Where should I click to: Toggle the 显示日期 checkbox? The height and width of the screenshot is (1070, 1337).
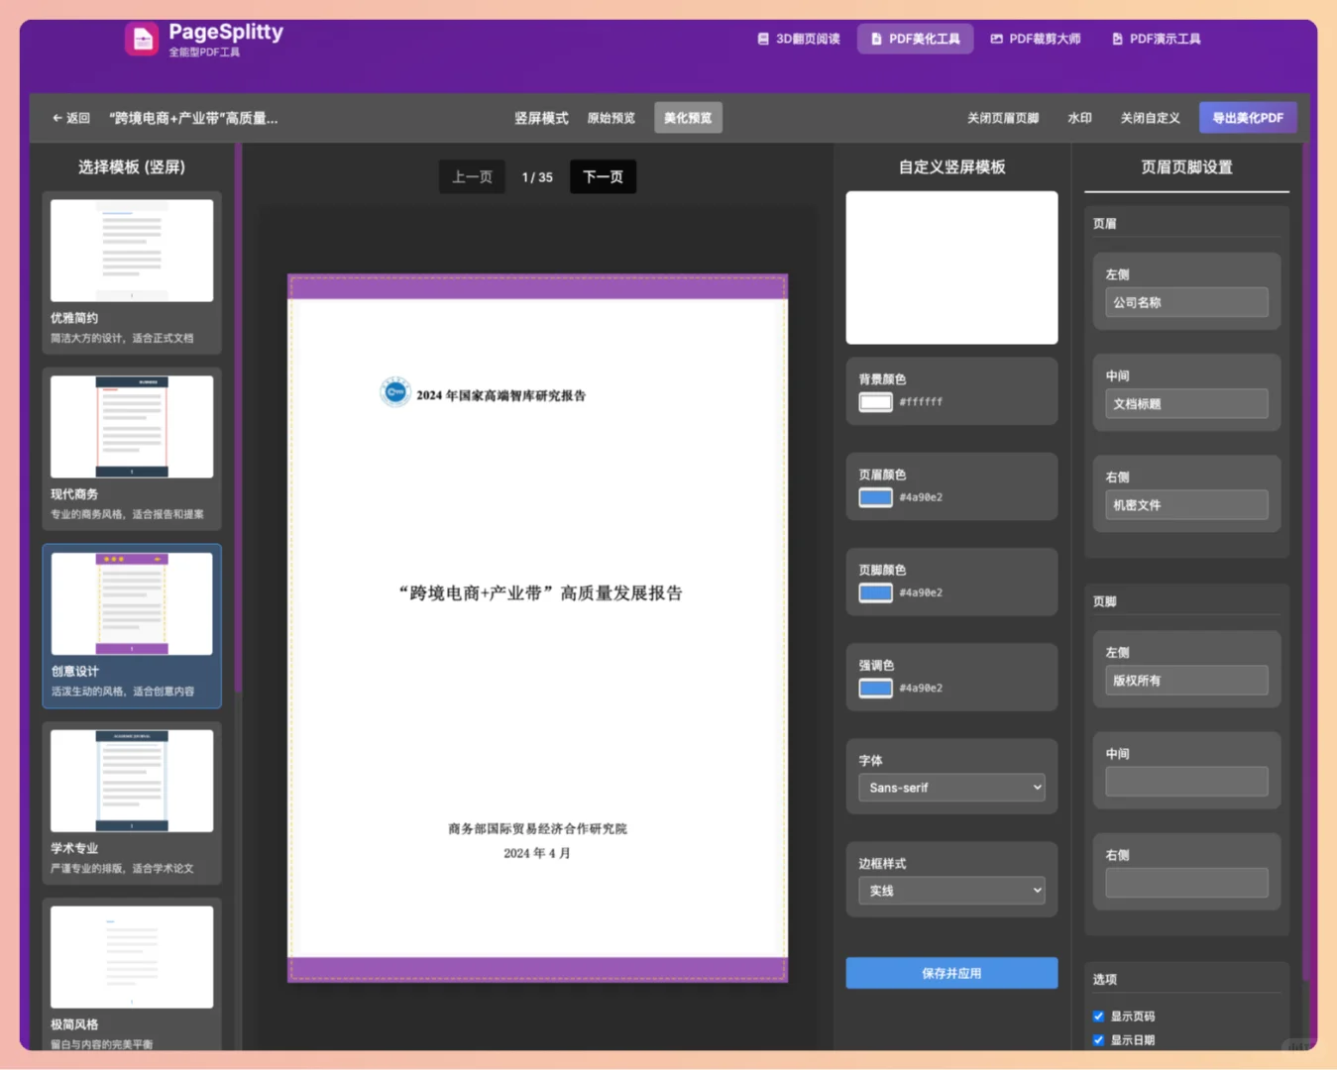coord(1098,1040)
